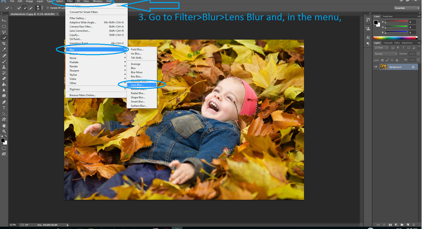Select the Hand tool

coord(4,125)
